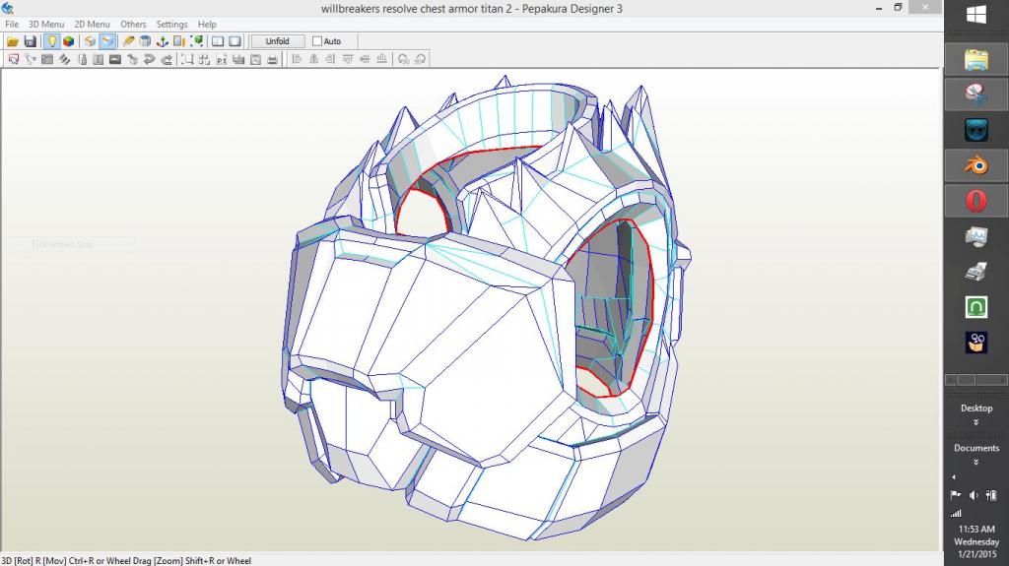This screenshot has height=566, width=1009.
Task: Toggle the colored cube texture display icon
Action: 68,41
